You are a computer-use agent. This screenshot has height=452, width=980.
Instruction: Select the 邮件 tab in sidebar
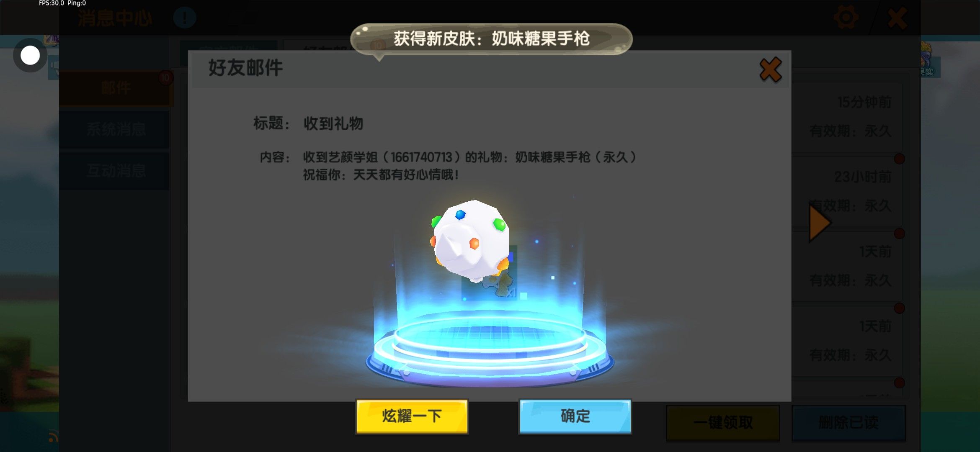click(116, 88)
